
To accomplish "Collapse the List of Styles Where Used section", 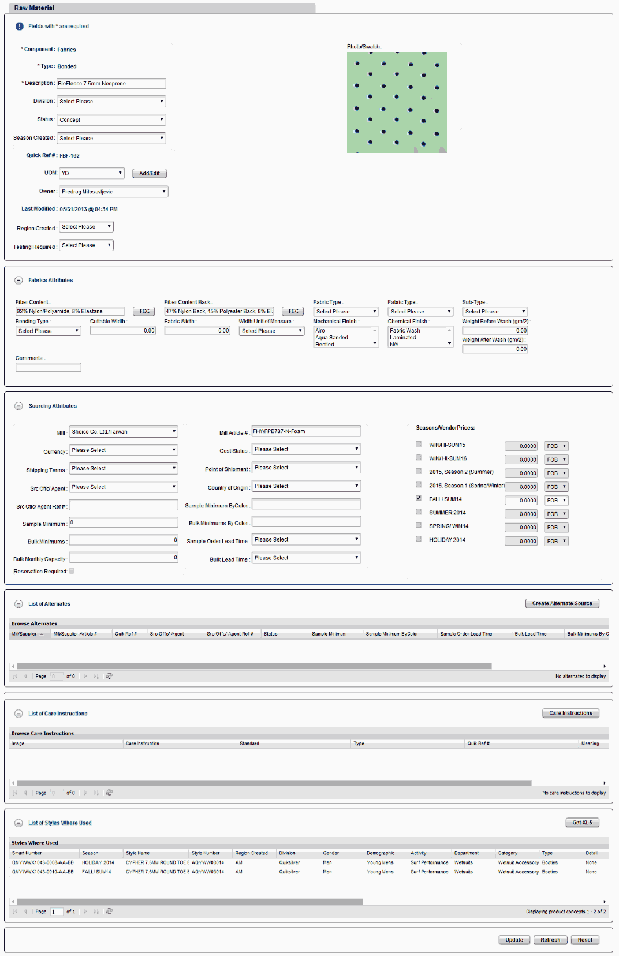I will click(18, 823).
